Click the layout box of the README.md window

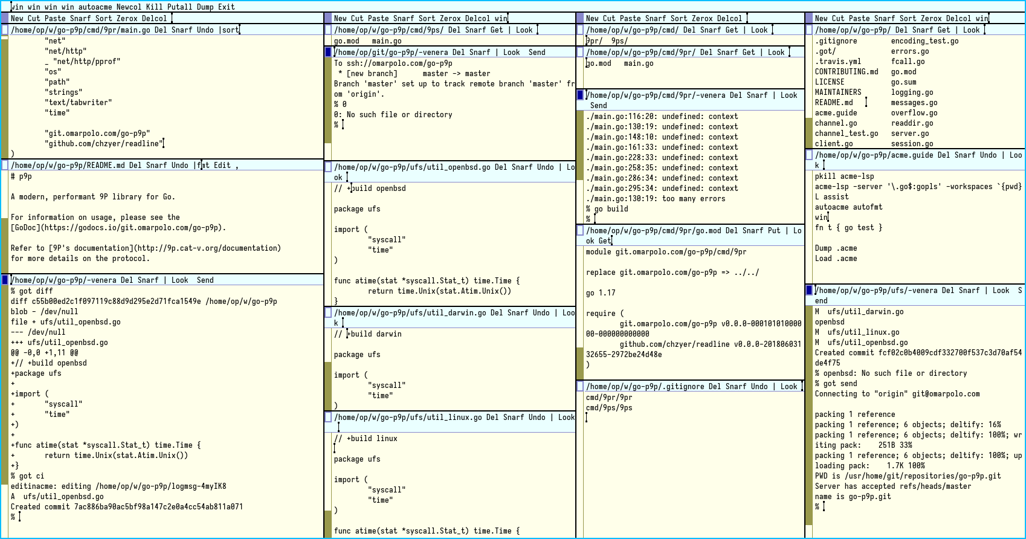point(5,165)
